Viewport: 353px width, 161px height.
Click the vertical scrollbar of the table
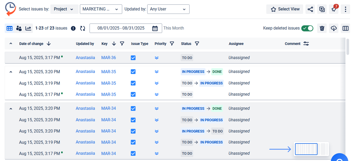[x=348, y=47]
